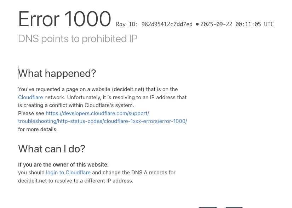This screenshot has height=208, width=292.
Task: Open the blue Cloudflare network link
Action: coord(30,97)
